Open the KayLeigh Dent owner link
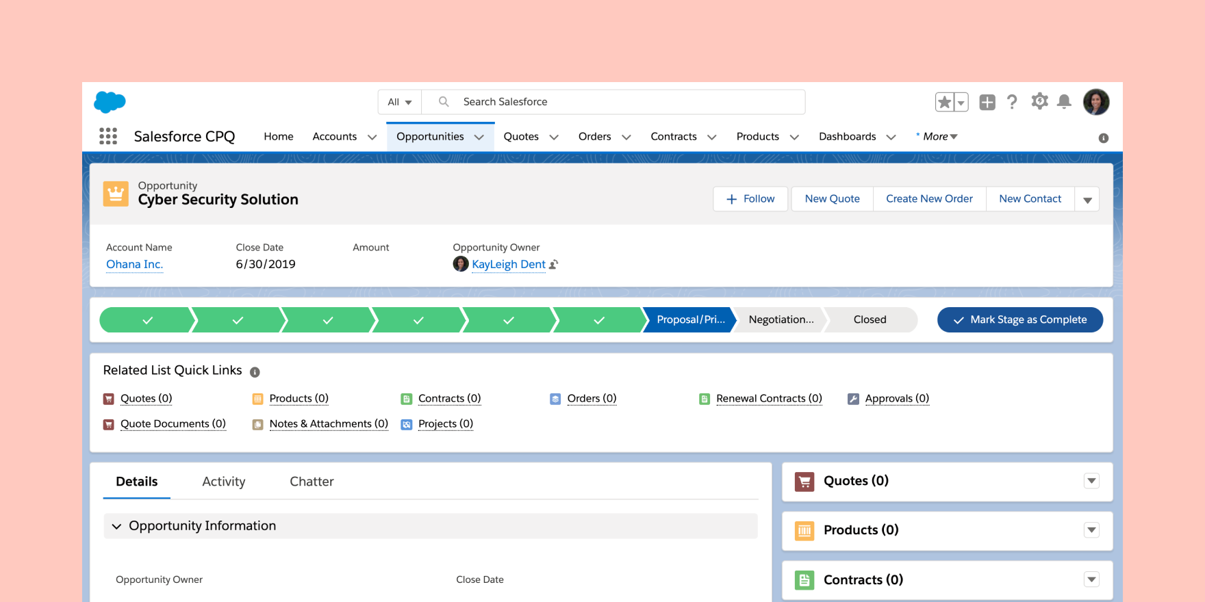 pos(509,265)
